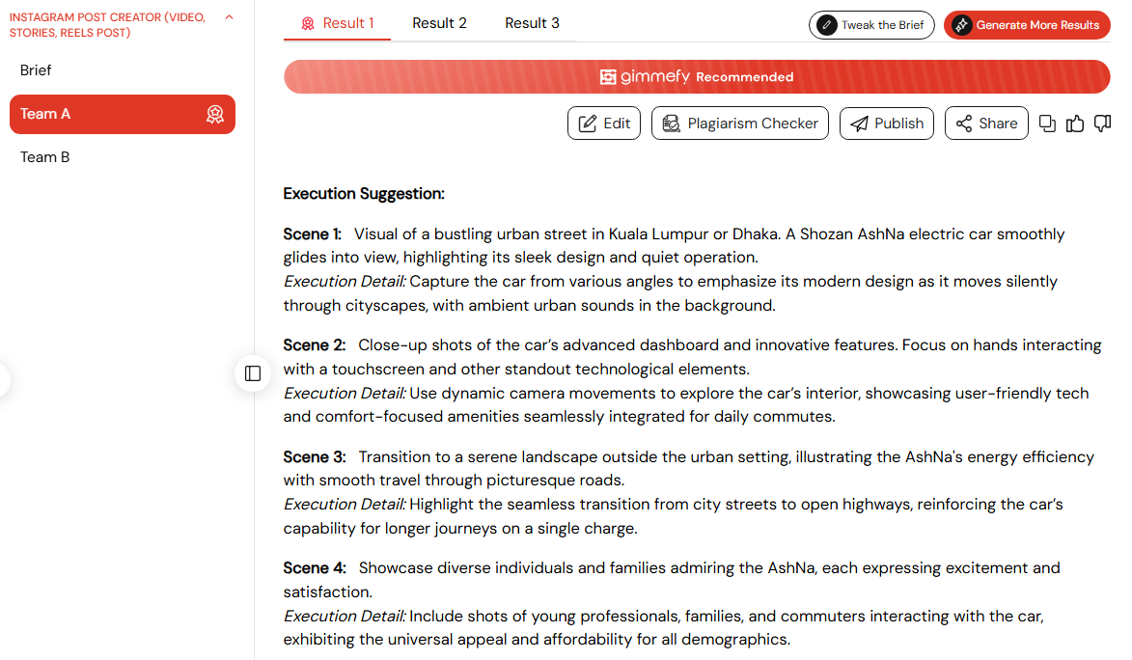This screenshot has height=660, width=1132.
Task: Open the Result 3 tab
Action: click(x=532, y=23)
